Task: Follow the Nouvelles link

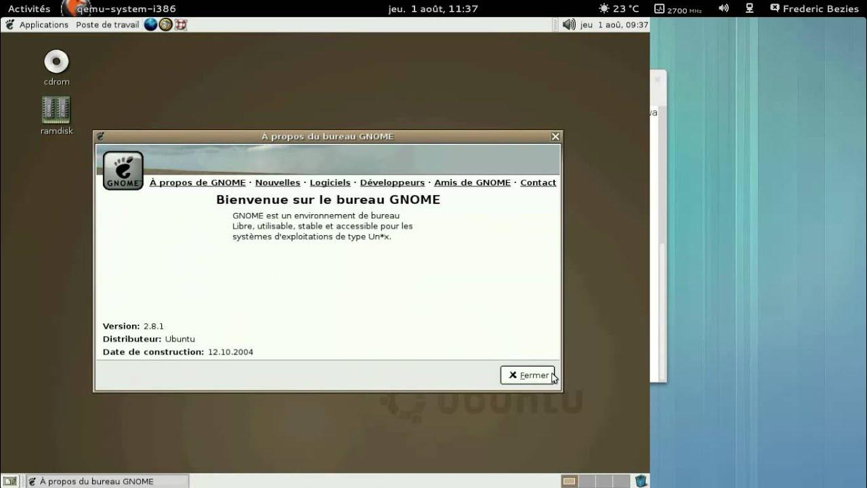Action: pos(278,182)
